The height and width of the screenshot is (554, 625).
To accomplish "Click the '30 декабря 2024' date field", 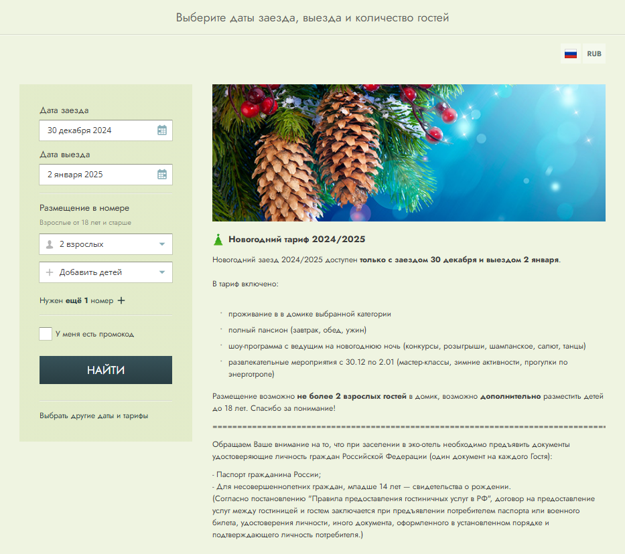I will [x=106, y=130].
